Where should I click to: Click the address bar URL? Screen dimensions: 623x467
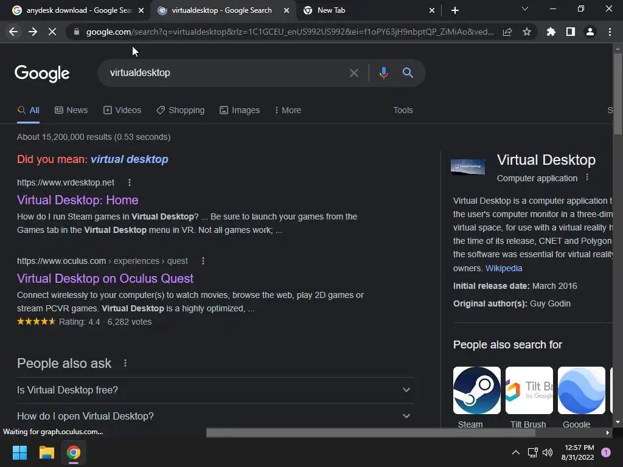point(290,32)
